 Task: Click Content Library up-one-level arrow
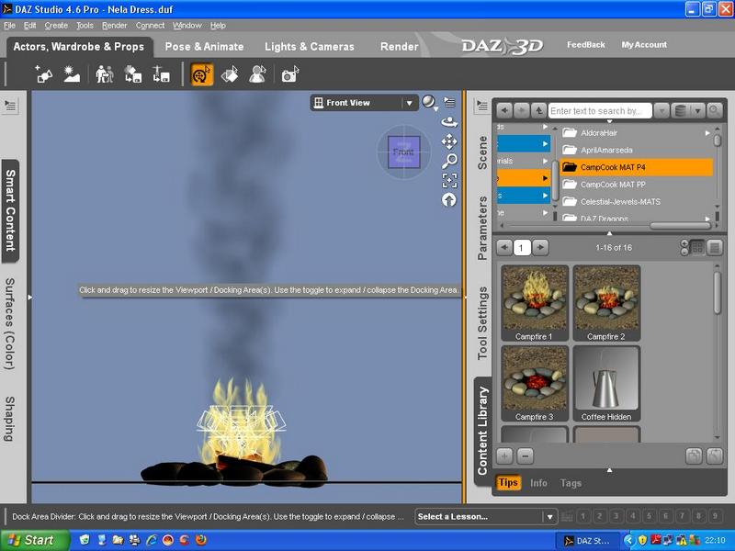click(538, 110)
